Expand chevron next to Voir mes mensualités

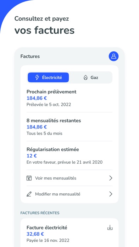tap(111, 178)
